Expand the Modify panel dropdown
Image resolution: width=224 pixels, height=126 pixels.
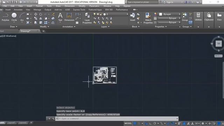pyautogui.click(x=44, y=27)
